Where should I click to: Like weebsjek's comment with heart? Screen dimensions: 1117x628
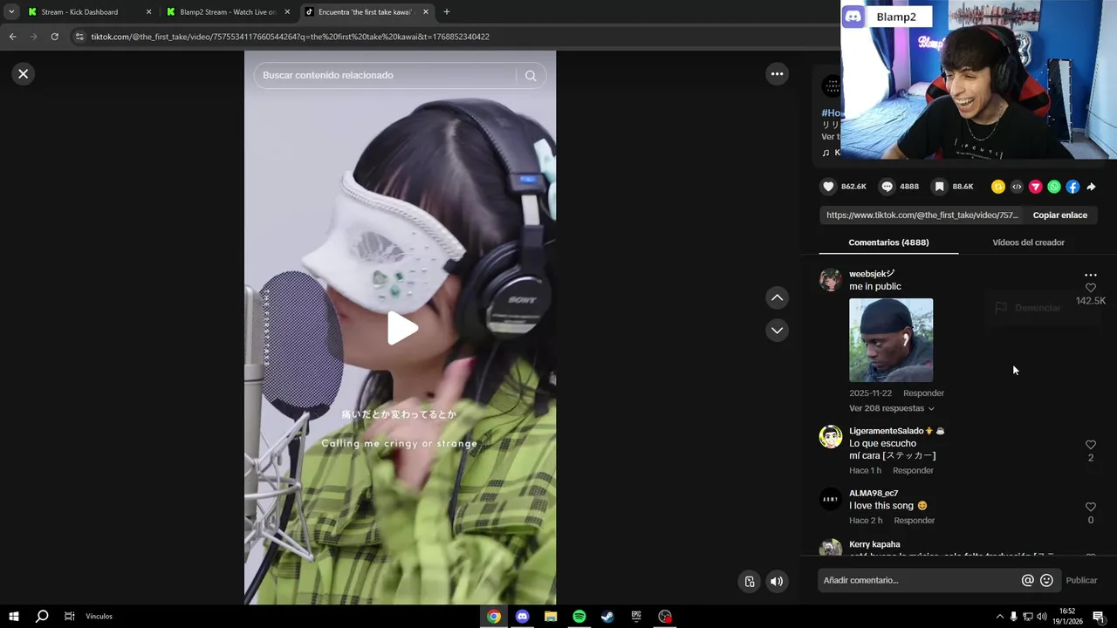pyautogui.click(x=1091, y=288)
